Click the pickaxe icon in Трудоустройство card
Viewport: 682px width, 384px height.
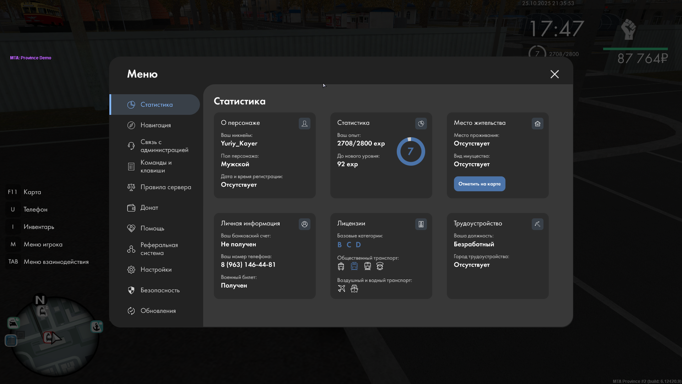click(537, 224)
